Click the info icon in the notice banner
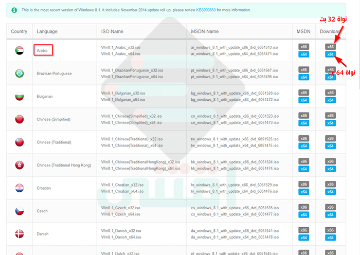This screenshot has width=360, height=255. point(14,10)
